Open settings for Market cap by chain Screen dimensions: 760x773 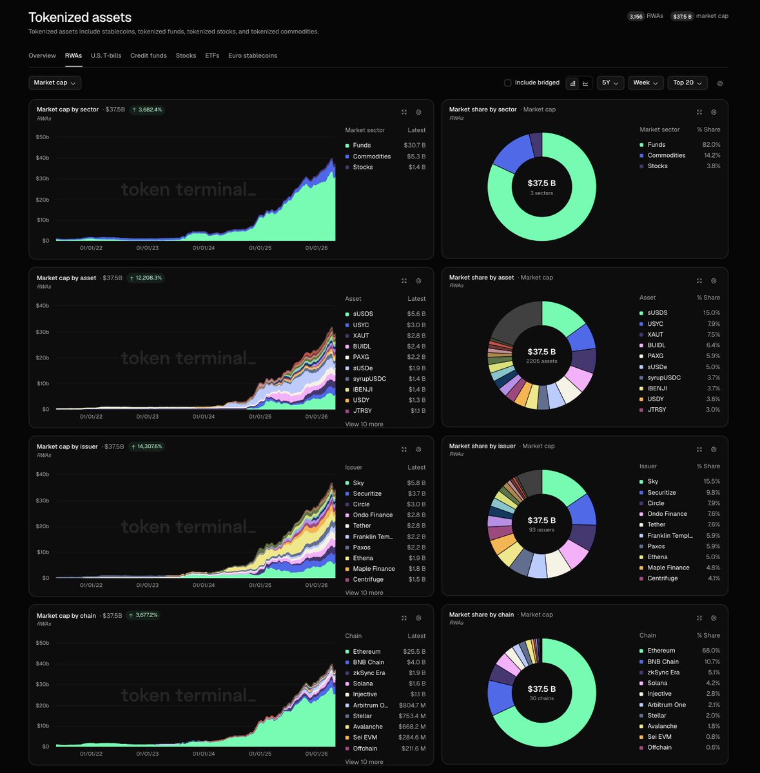point(418,618)
